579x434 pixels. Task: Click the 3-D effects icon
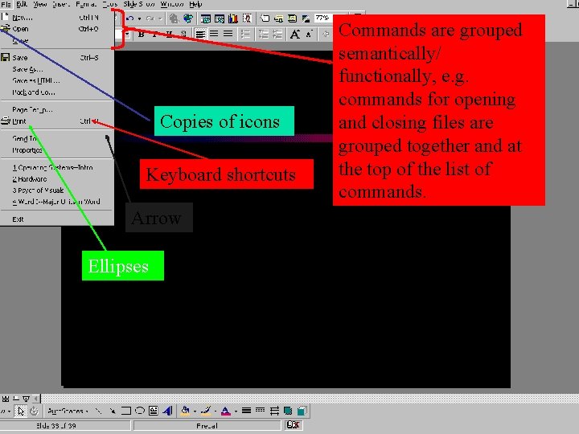point(302,411)
